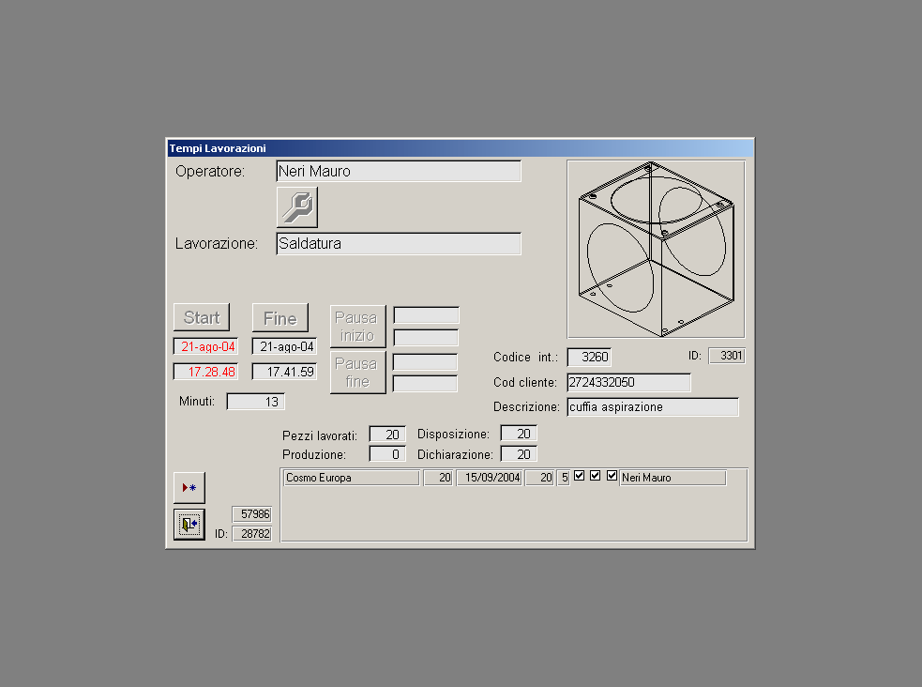The image size is (922, 687).
Task: Select the red start date 21-ago-04
Action: pos(205,346)
